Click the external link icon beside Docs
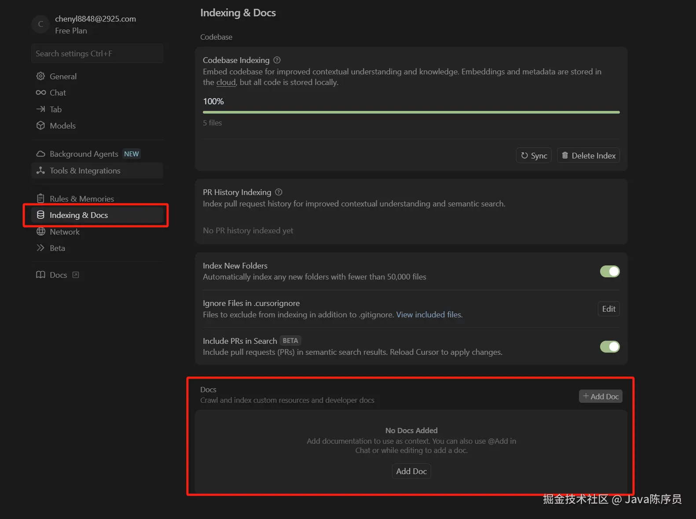This screenshot has width=696, height=519. coord(76,275)
